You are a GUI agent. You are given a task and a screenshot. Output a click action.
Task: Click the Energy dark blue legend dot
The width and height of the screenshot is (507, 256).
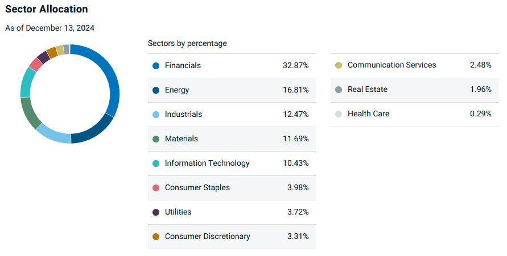tap(156, 90)
